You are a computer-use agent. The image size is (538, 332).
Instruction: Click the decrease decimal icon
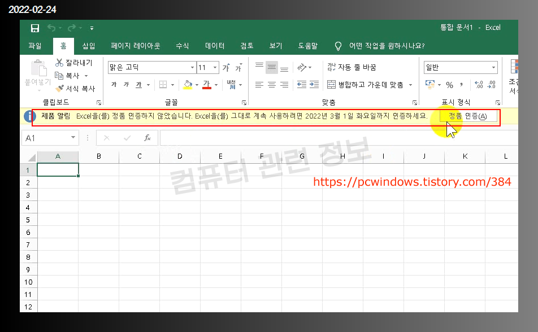pos(491,84)
